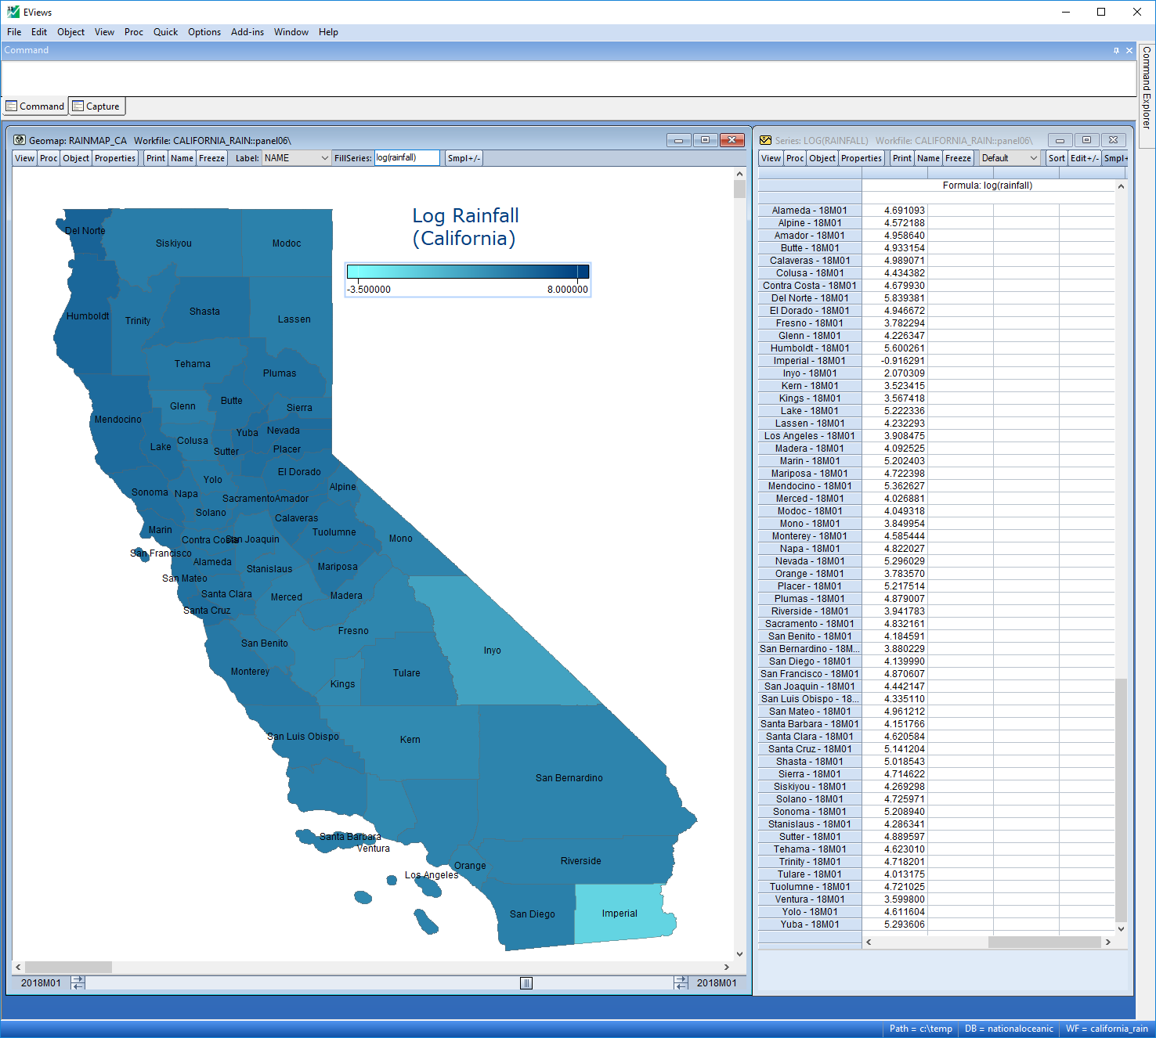Toggle Smpl+/- in the Series toolbar
Image resolution: width=1156 pixels, height=1038 pixels.
[1114, 158]
